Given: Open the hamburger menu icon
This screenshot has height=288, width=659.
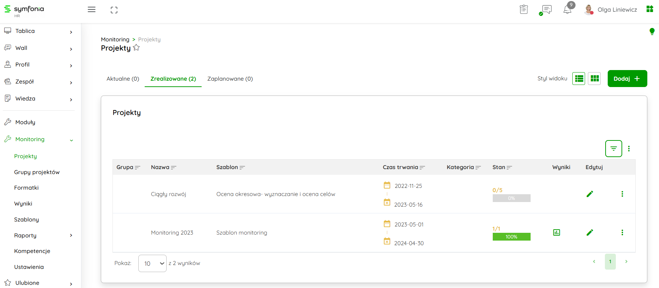Looking at the screenshot, I should [92, 10].
